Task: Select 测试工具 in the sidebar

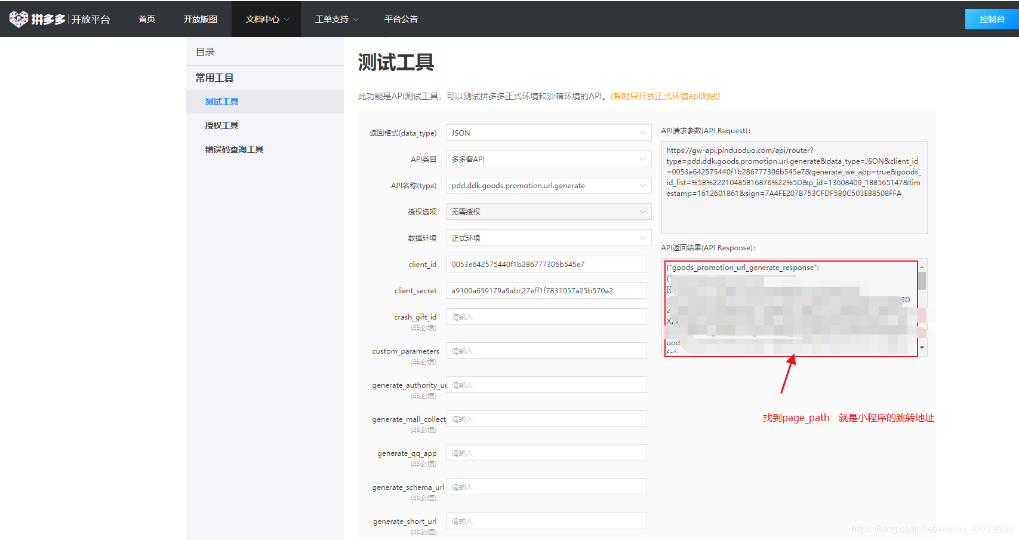Action: 265,102
